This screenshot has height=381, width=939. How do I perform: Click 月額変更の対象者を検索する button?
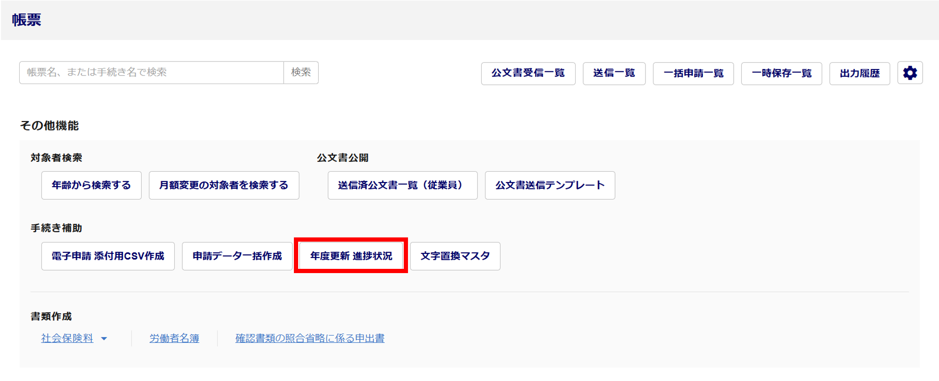(x=223, y=185)
